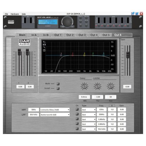Click the 10.0 kHz band frequency field
The height and width of the screenshot is (146, 146).
pos(102,129)
